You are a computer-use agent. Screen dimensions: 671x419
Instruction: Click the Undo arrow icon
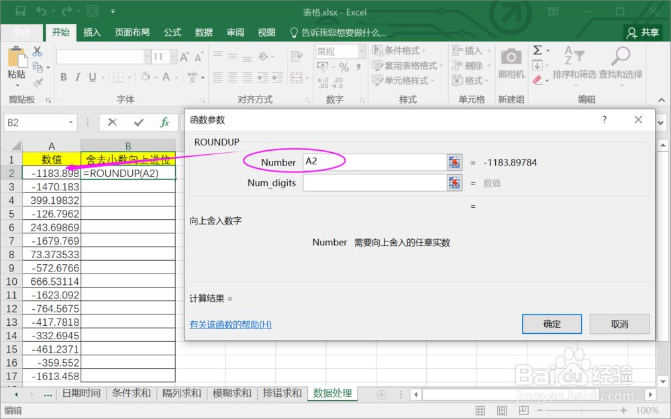click(x=42, y=11)
